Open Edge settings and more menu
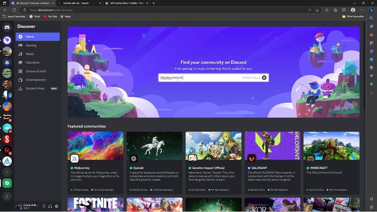Screen dimensions: 377x212 pos(362,10)
